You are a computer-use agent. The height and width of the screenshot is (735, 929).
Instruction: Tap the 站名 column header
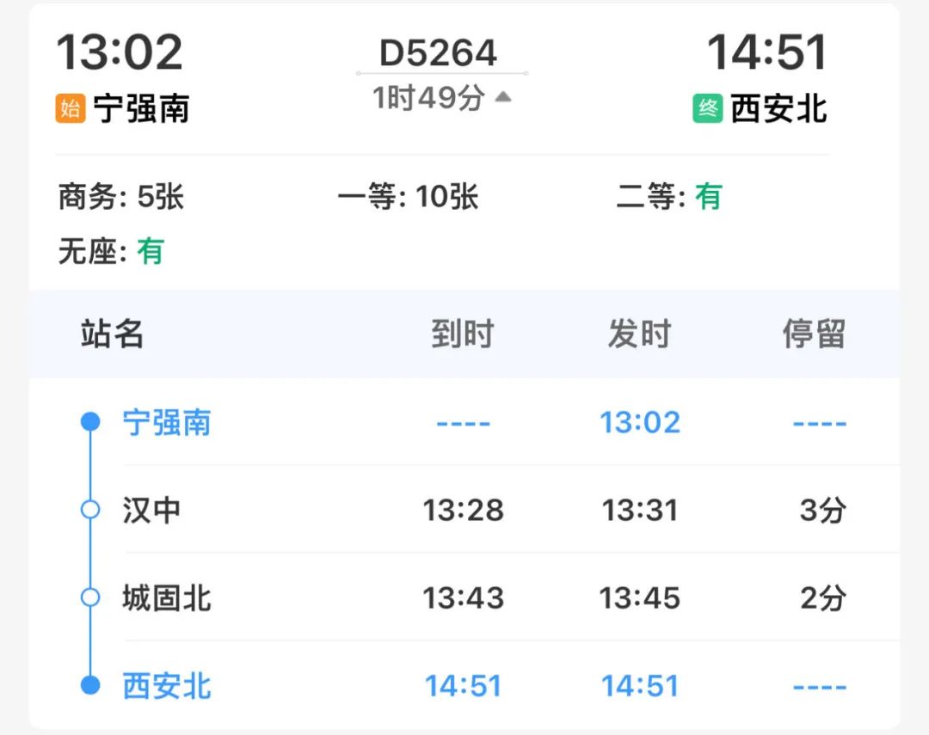(x=112, y=334)
